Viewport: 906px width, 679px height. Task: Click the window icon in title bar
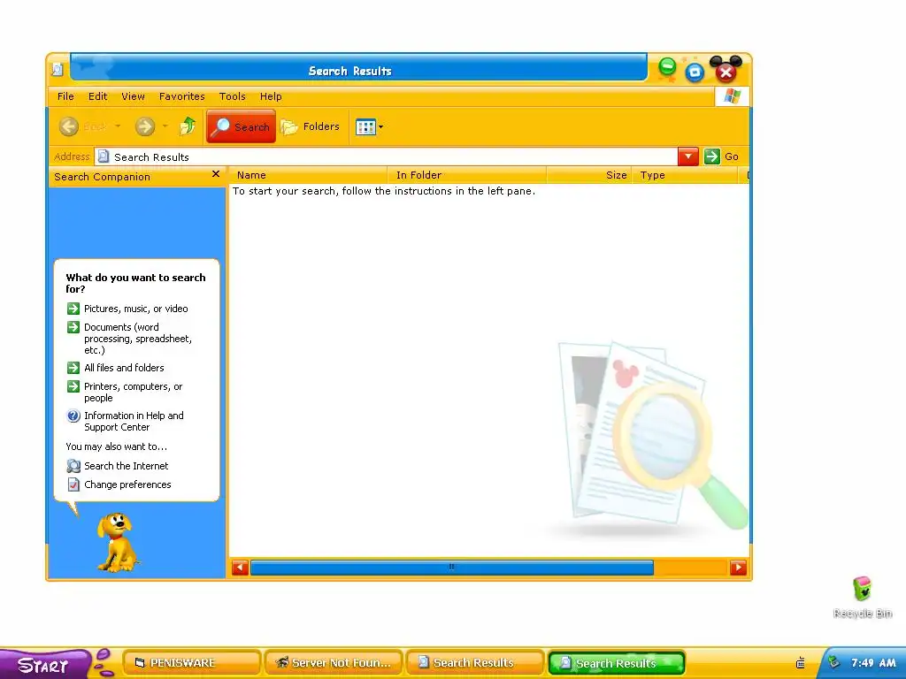(58, 70)
